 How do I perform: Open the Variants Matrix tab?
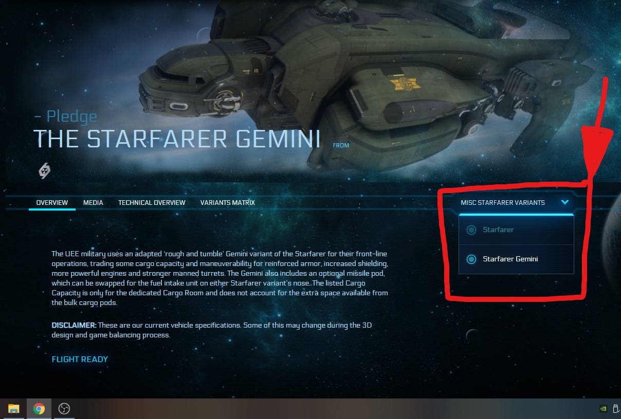(x=228, y=202)
